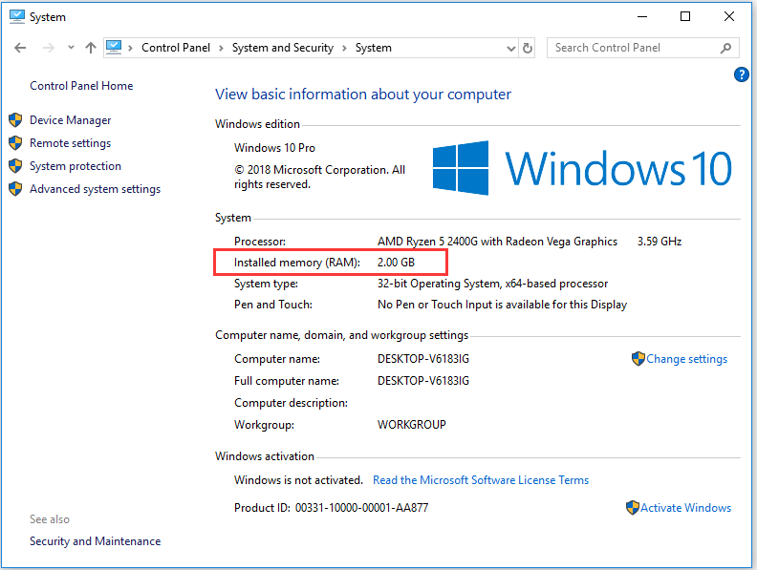Click the Activate Windows link
757x570 pixels.
tap(685, 508)
